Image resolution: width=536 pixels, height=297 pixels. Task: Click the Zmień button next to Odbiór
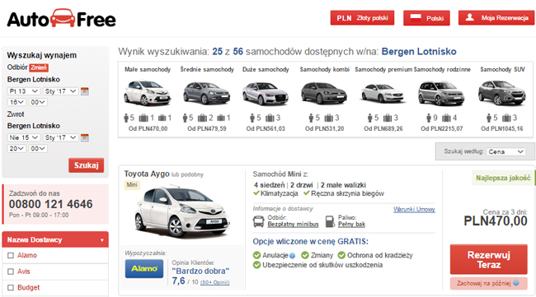[x=39, y=67]
